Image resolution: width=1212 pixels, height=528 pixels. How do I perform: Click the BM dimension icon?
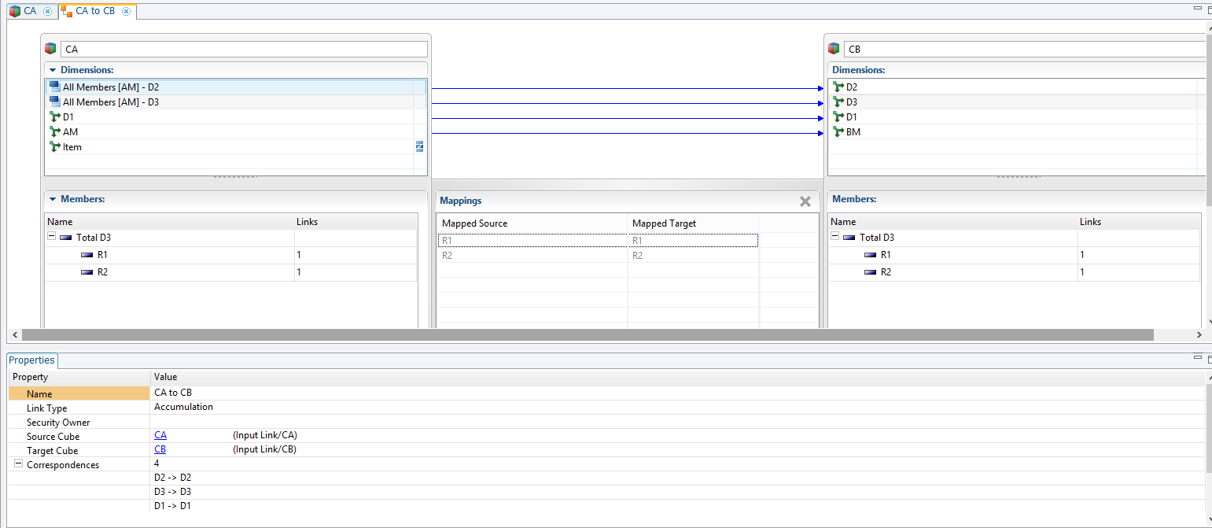838,132
